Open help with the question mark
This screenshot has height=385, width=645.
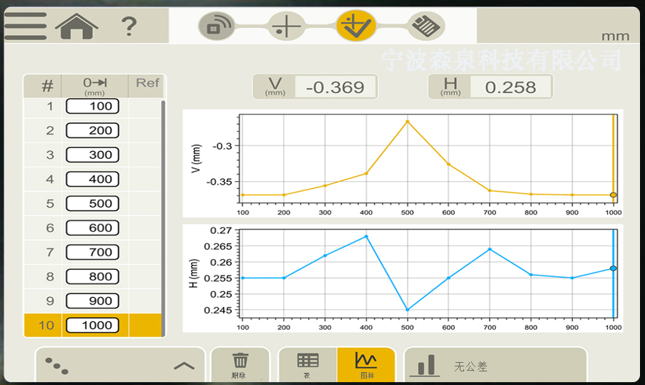pyautogui.click(x=129, y=27)
